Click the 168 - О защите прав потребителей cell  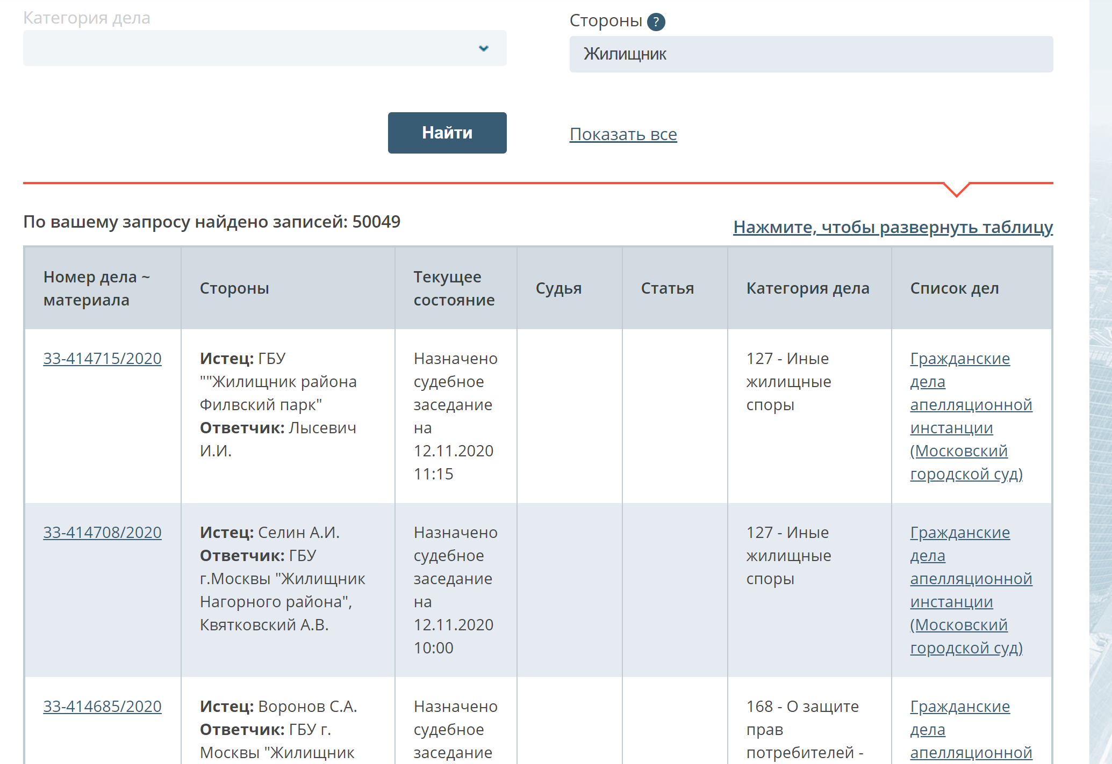[x=809, y=721]
